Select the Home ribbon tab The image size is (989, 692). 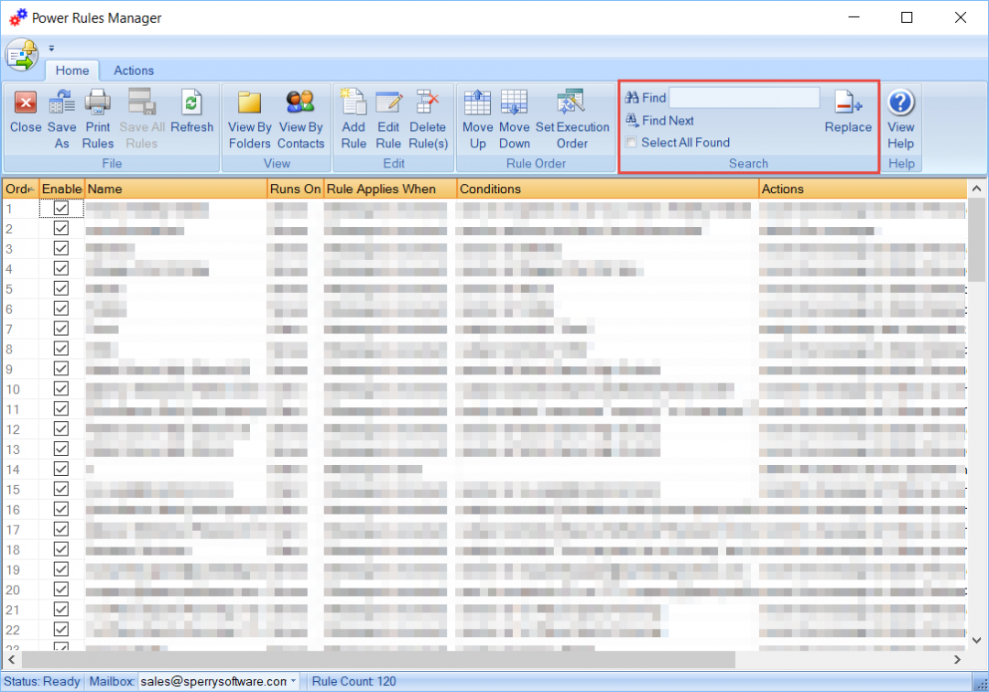[x=72, y=70]
